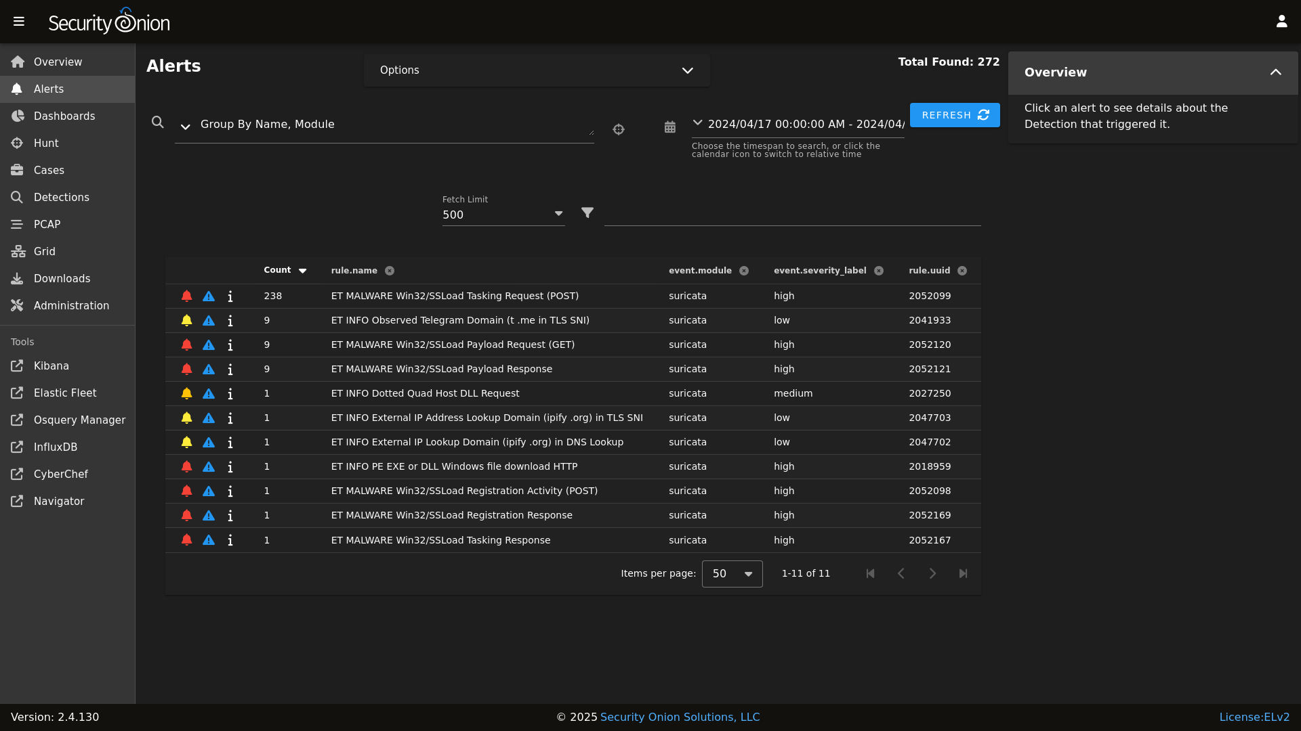Click the crosshair hunt icon beside the query
The image size is (1301, 731).
(x=619, y=129)
